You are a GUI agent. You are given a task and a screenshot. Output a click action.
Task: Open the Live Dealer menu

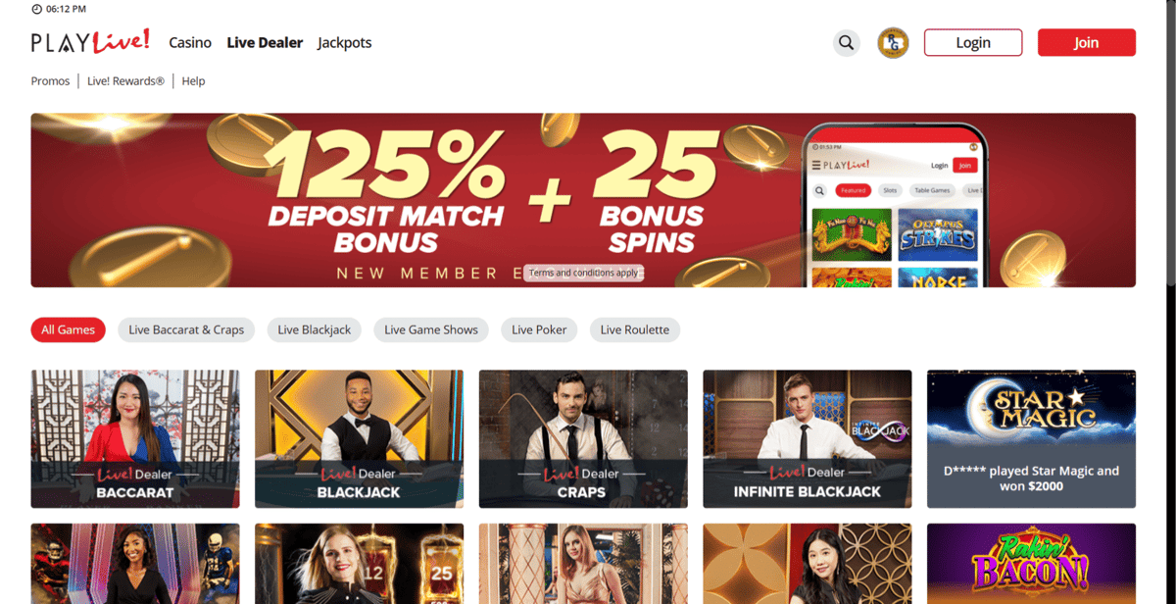[x=265, y=42]
